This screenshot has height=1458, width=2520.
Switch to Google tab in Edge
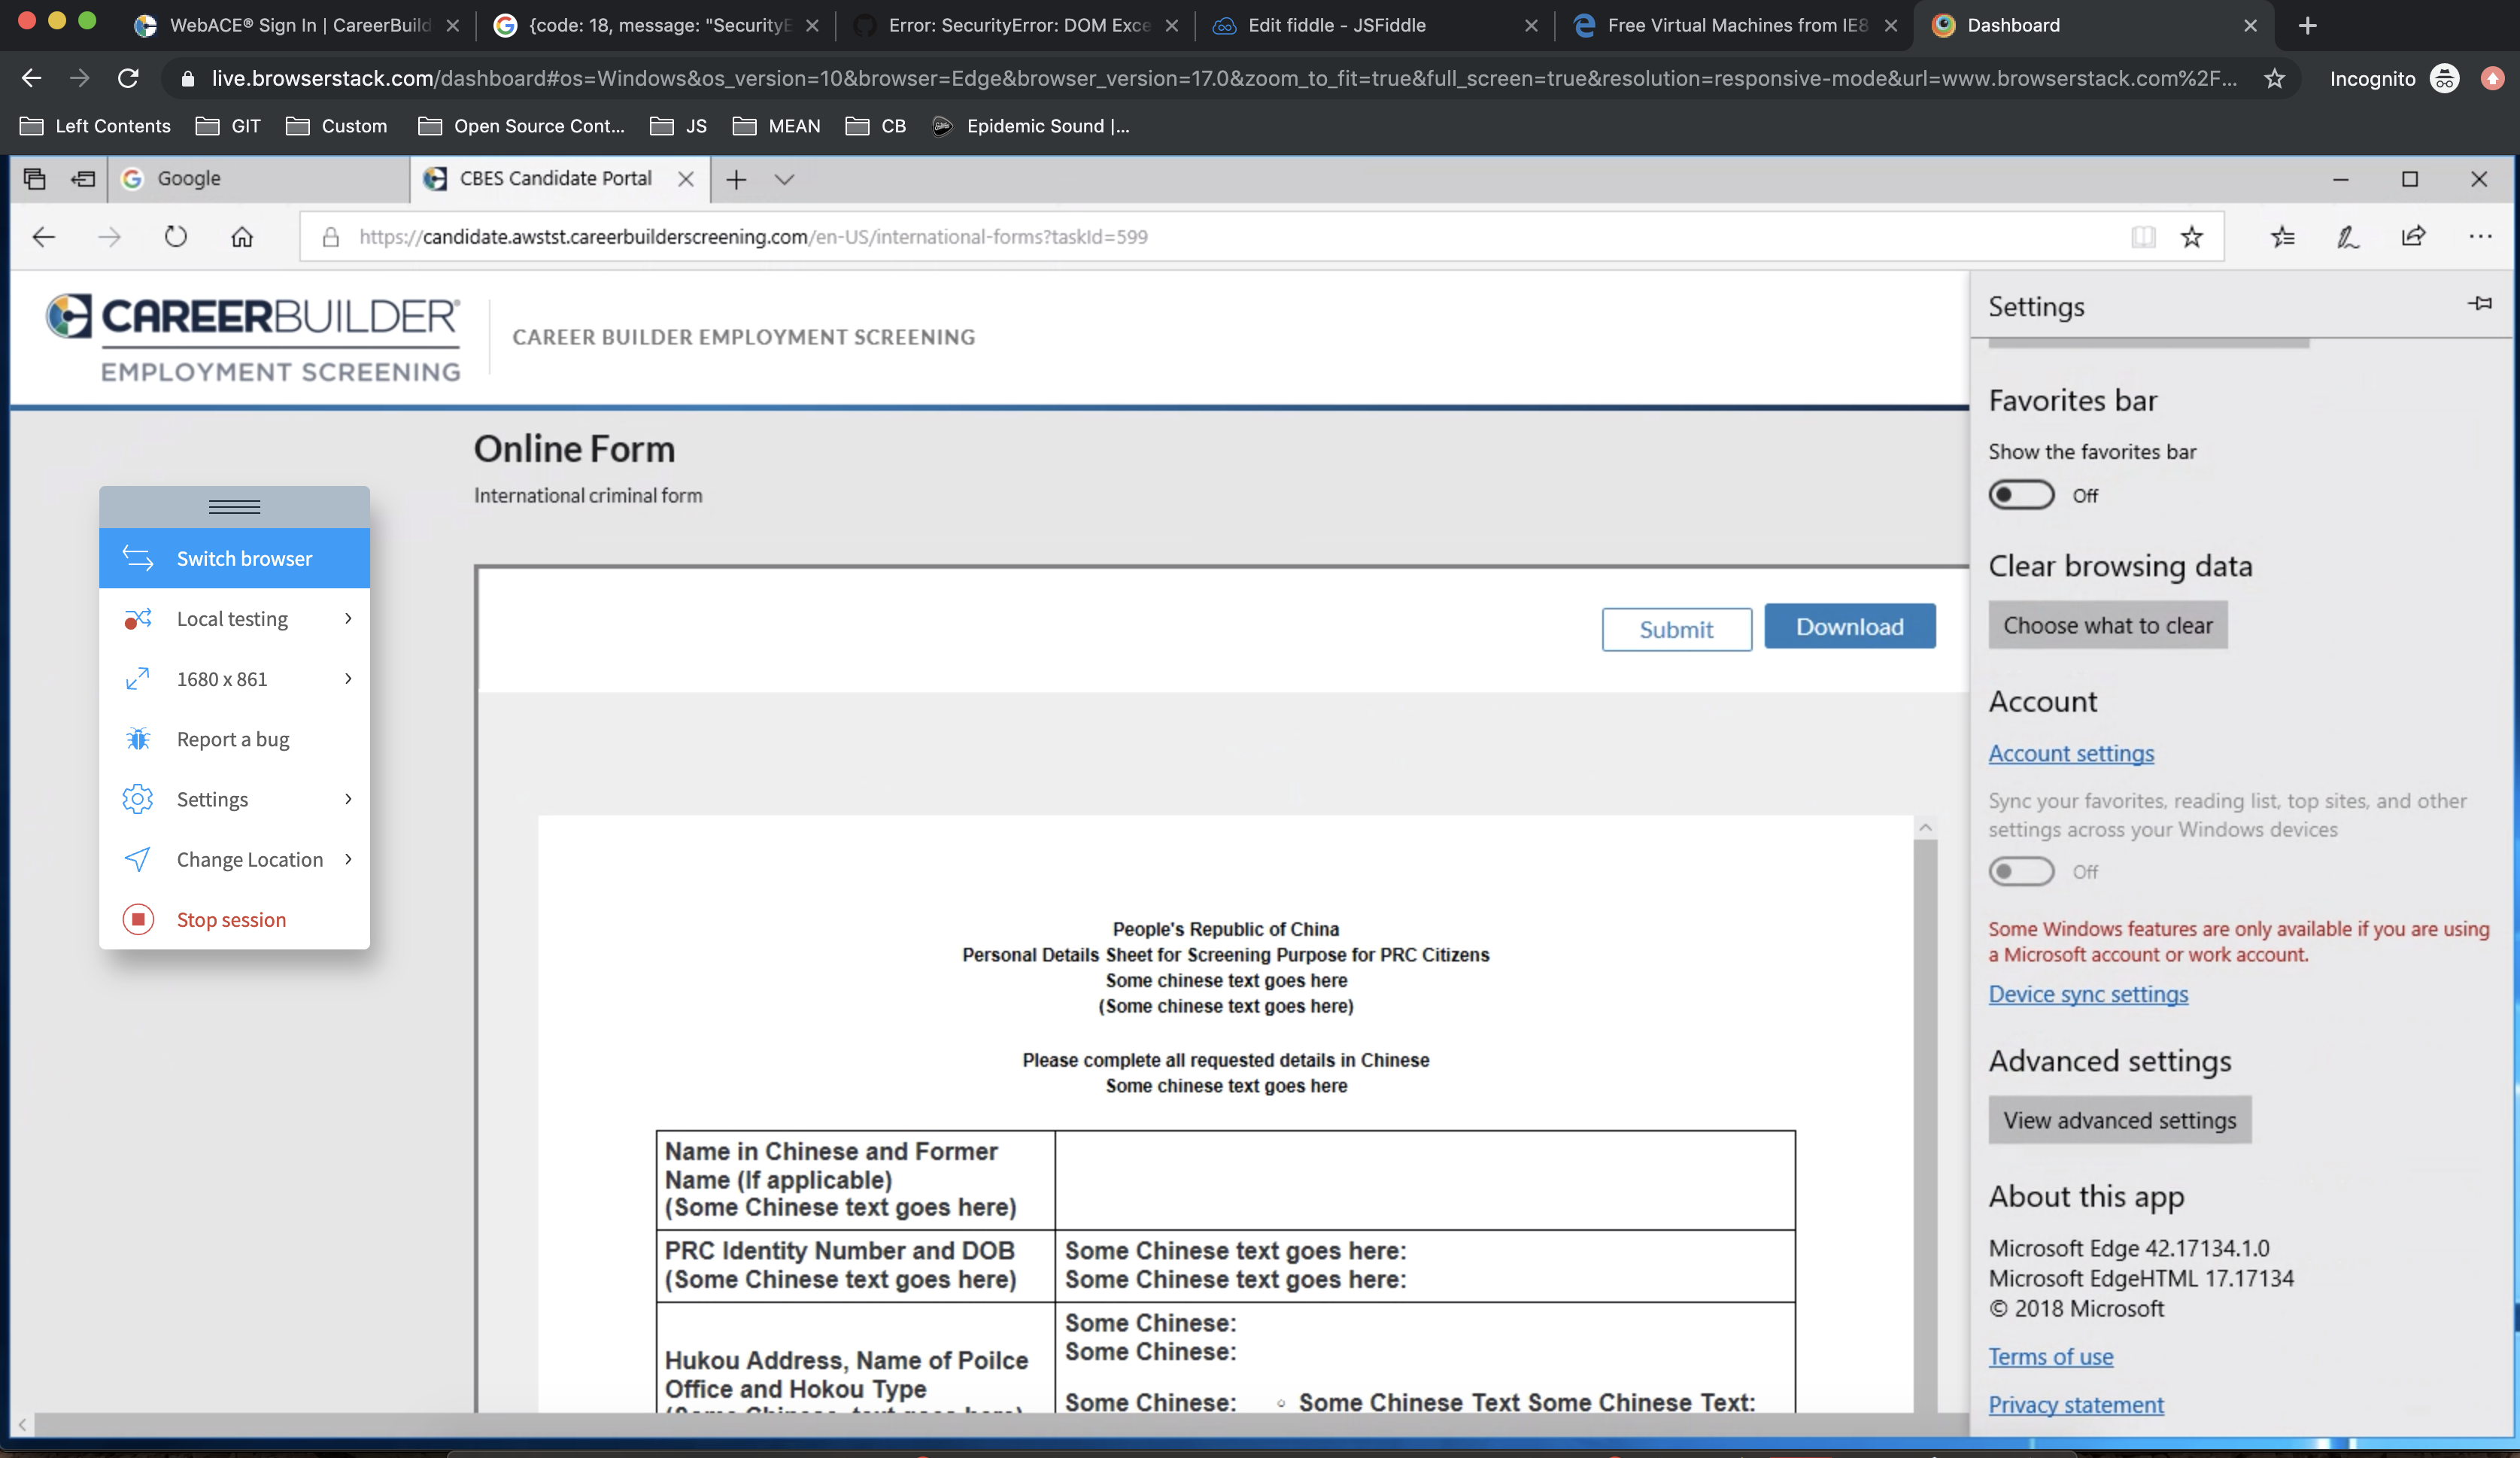coord(259,179)
